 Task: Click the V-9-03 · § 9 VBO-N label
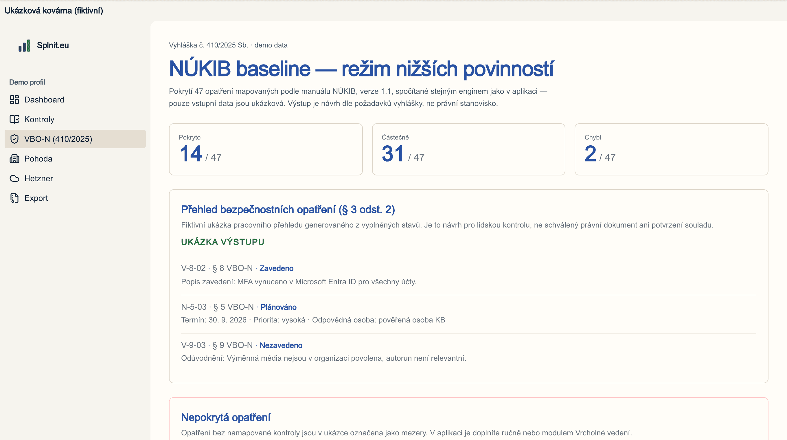click(217, 345)
